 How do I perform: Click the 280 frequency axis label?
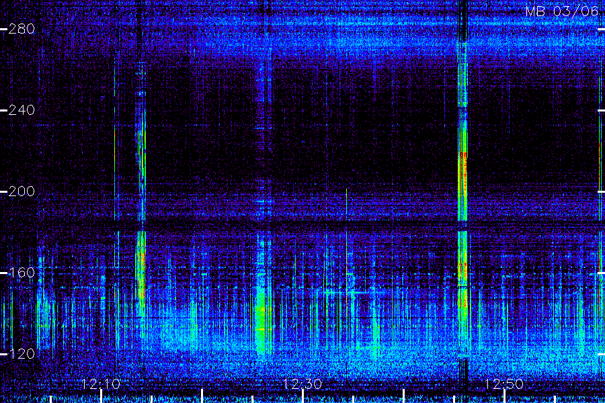click(22, 29)
